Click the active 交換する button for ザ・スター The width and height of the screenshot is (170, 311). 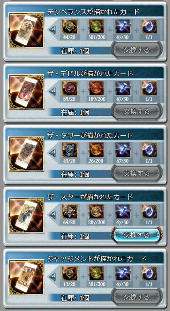pos(137,235)
